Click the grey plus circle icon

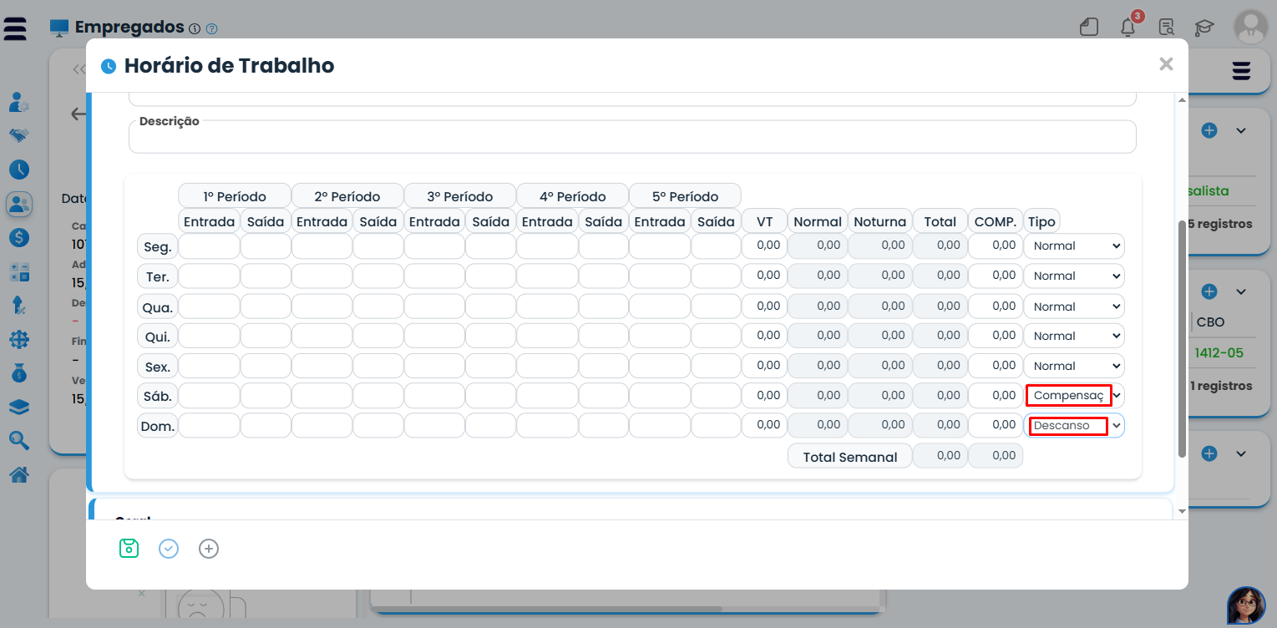[x=209, y=549]
